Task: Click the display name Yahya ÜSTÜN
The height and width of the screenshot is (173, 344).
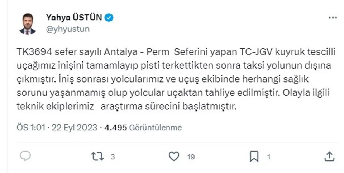Action: click(74, 17)
